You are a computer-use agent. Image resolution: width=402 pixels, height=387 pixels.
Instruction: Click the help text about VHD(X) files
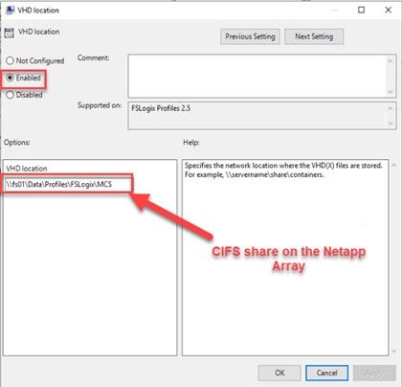pos(283,166)
